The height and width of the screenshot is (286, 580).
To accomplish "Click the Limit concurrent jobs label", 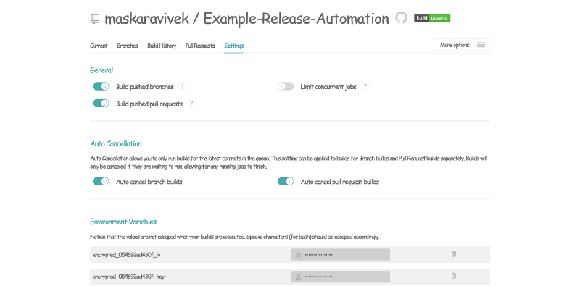I will 328,87.
